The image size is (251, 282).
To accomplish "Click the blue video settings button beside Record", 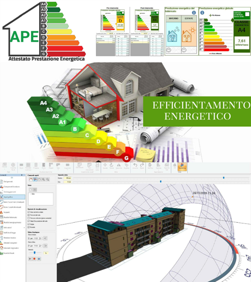I will click(x=39, y=258).
